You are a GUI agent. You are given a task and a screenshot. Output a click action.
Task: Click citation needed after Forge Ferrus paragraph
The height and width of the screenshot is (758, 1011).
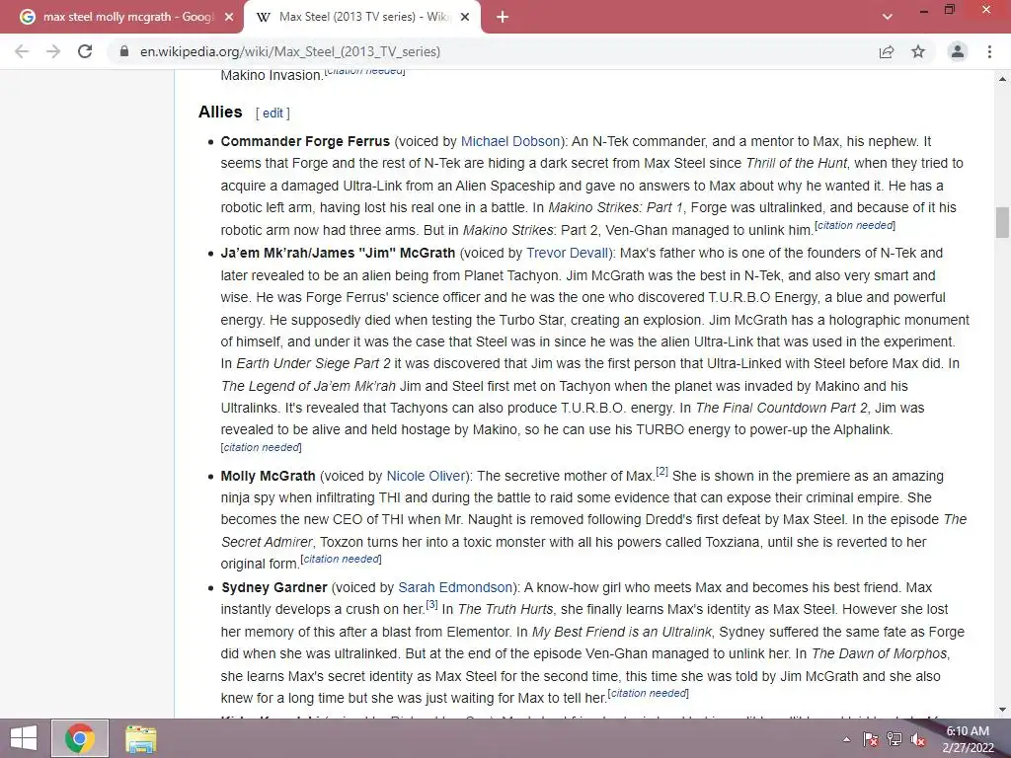855,225
